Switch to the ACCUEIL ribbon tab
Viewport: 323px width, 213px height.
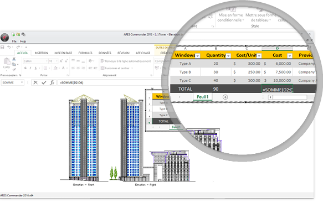pyautogui.click(x=23, y=53)
